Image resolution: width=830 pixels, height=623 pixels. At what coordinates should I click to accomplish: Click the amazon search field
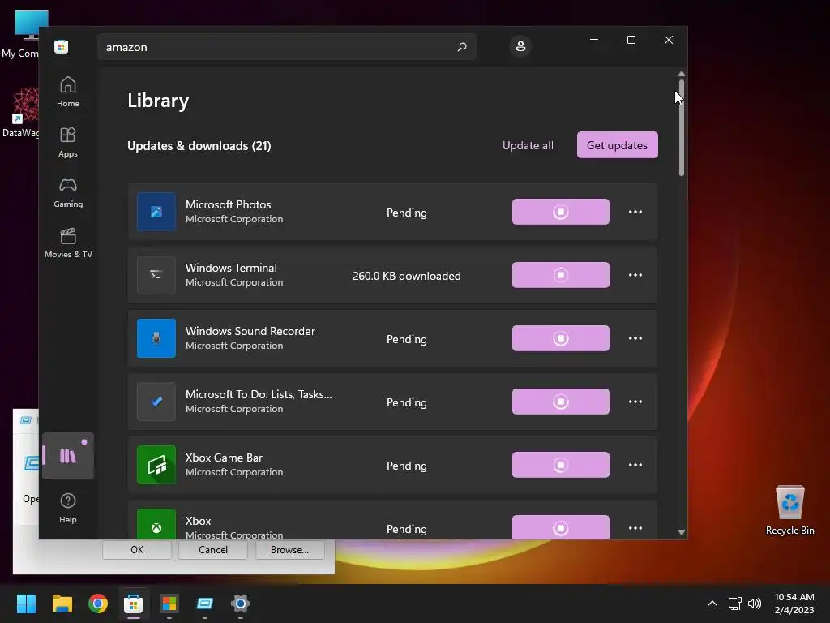287,47
